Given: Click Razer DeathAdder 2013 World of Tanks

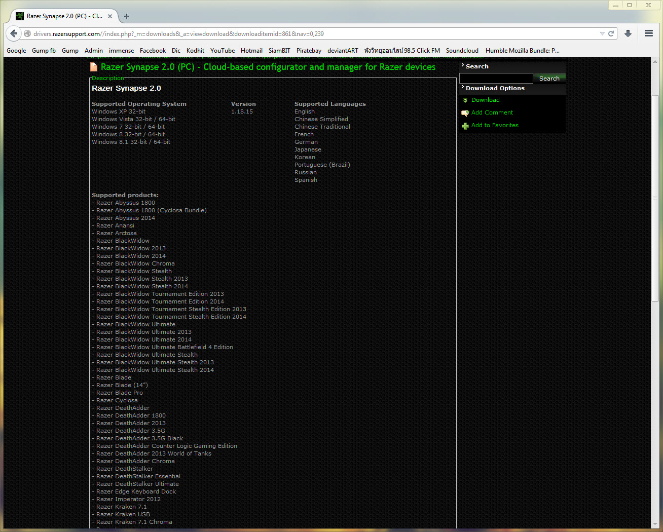Looking at the screenshot, I should 154,453.
